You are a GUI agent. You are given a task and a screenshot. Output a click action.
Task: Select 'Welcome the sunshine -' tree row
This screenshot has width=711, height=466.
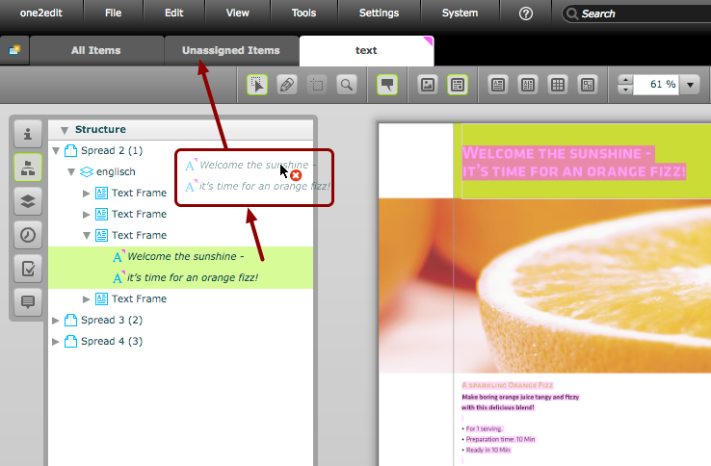pyautogui.click(x=180, y=256)
